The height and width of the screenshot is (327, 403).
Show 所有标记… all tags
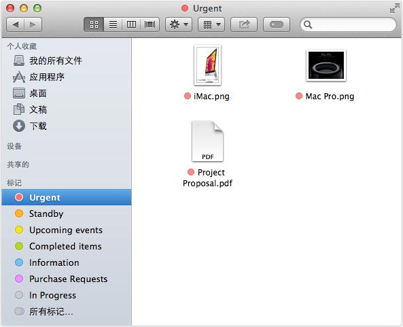[x=67, y=311]
